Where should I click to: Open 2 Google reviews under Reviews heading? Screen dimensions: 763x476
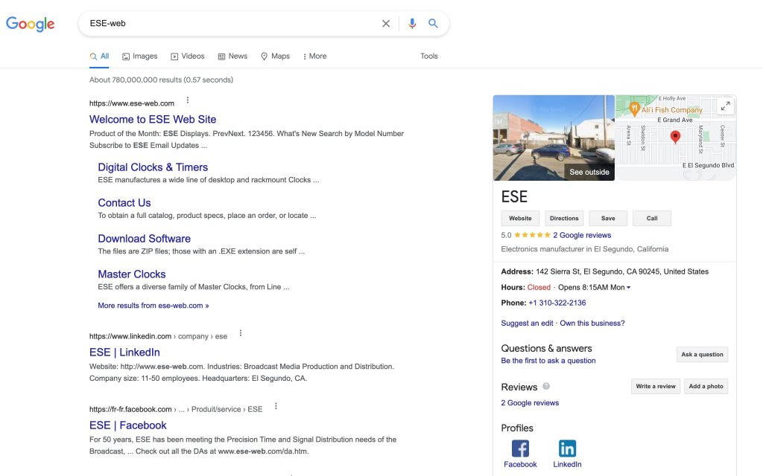tap(530, 403)
